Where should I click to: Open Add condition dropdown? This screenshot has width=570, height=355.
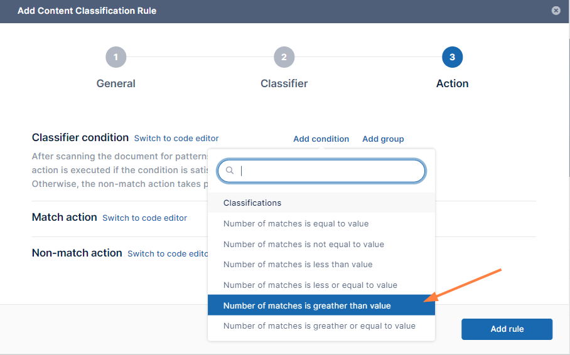[x=321, y=139]
